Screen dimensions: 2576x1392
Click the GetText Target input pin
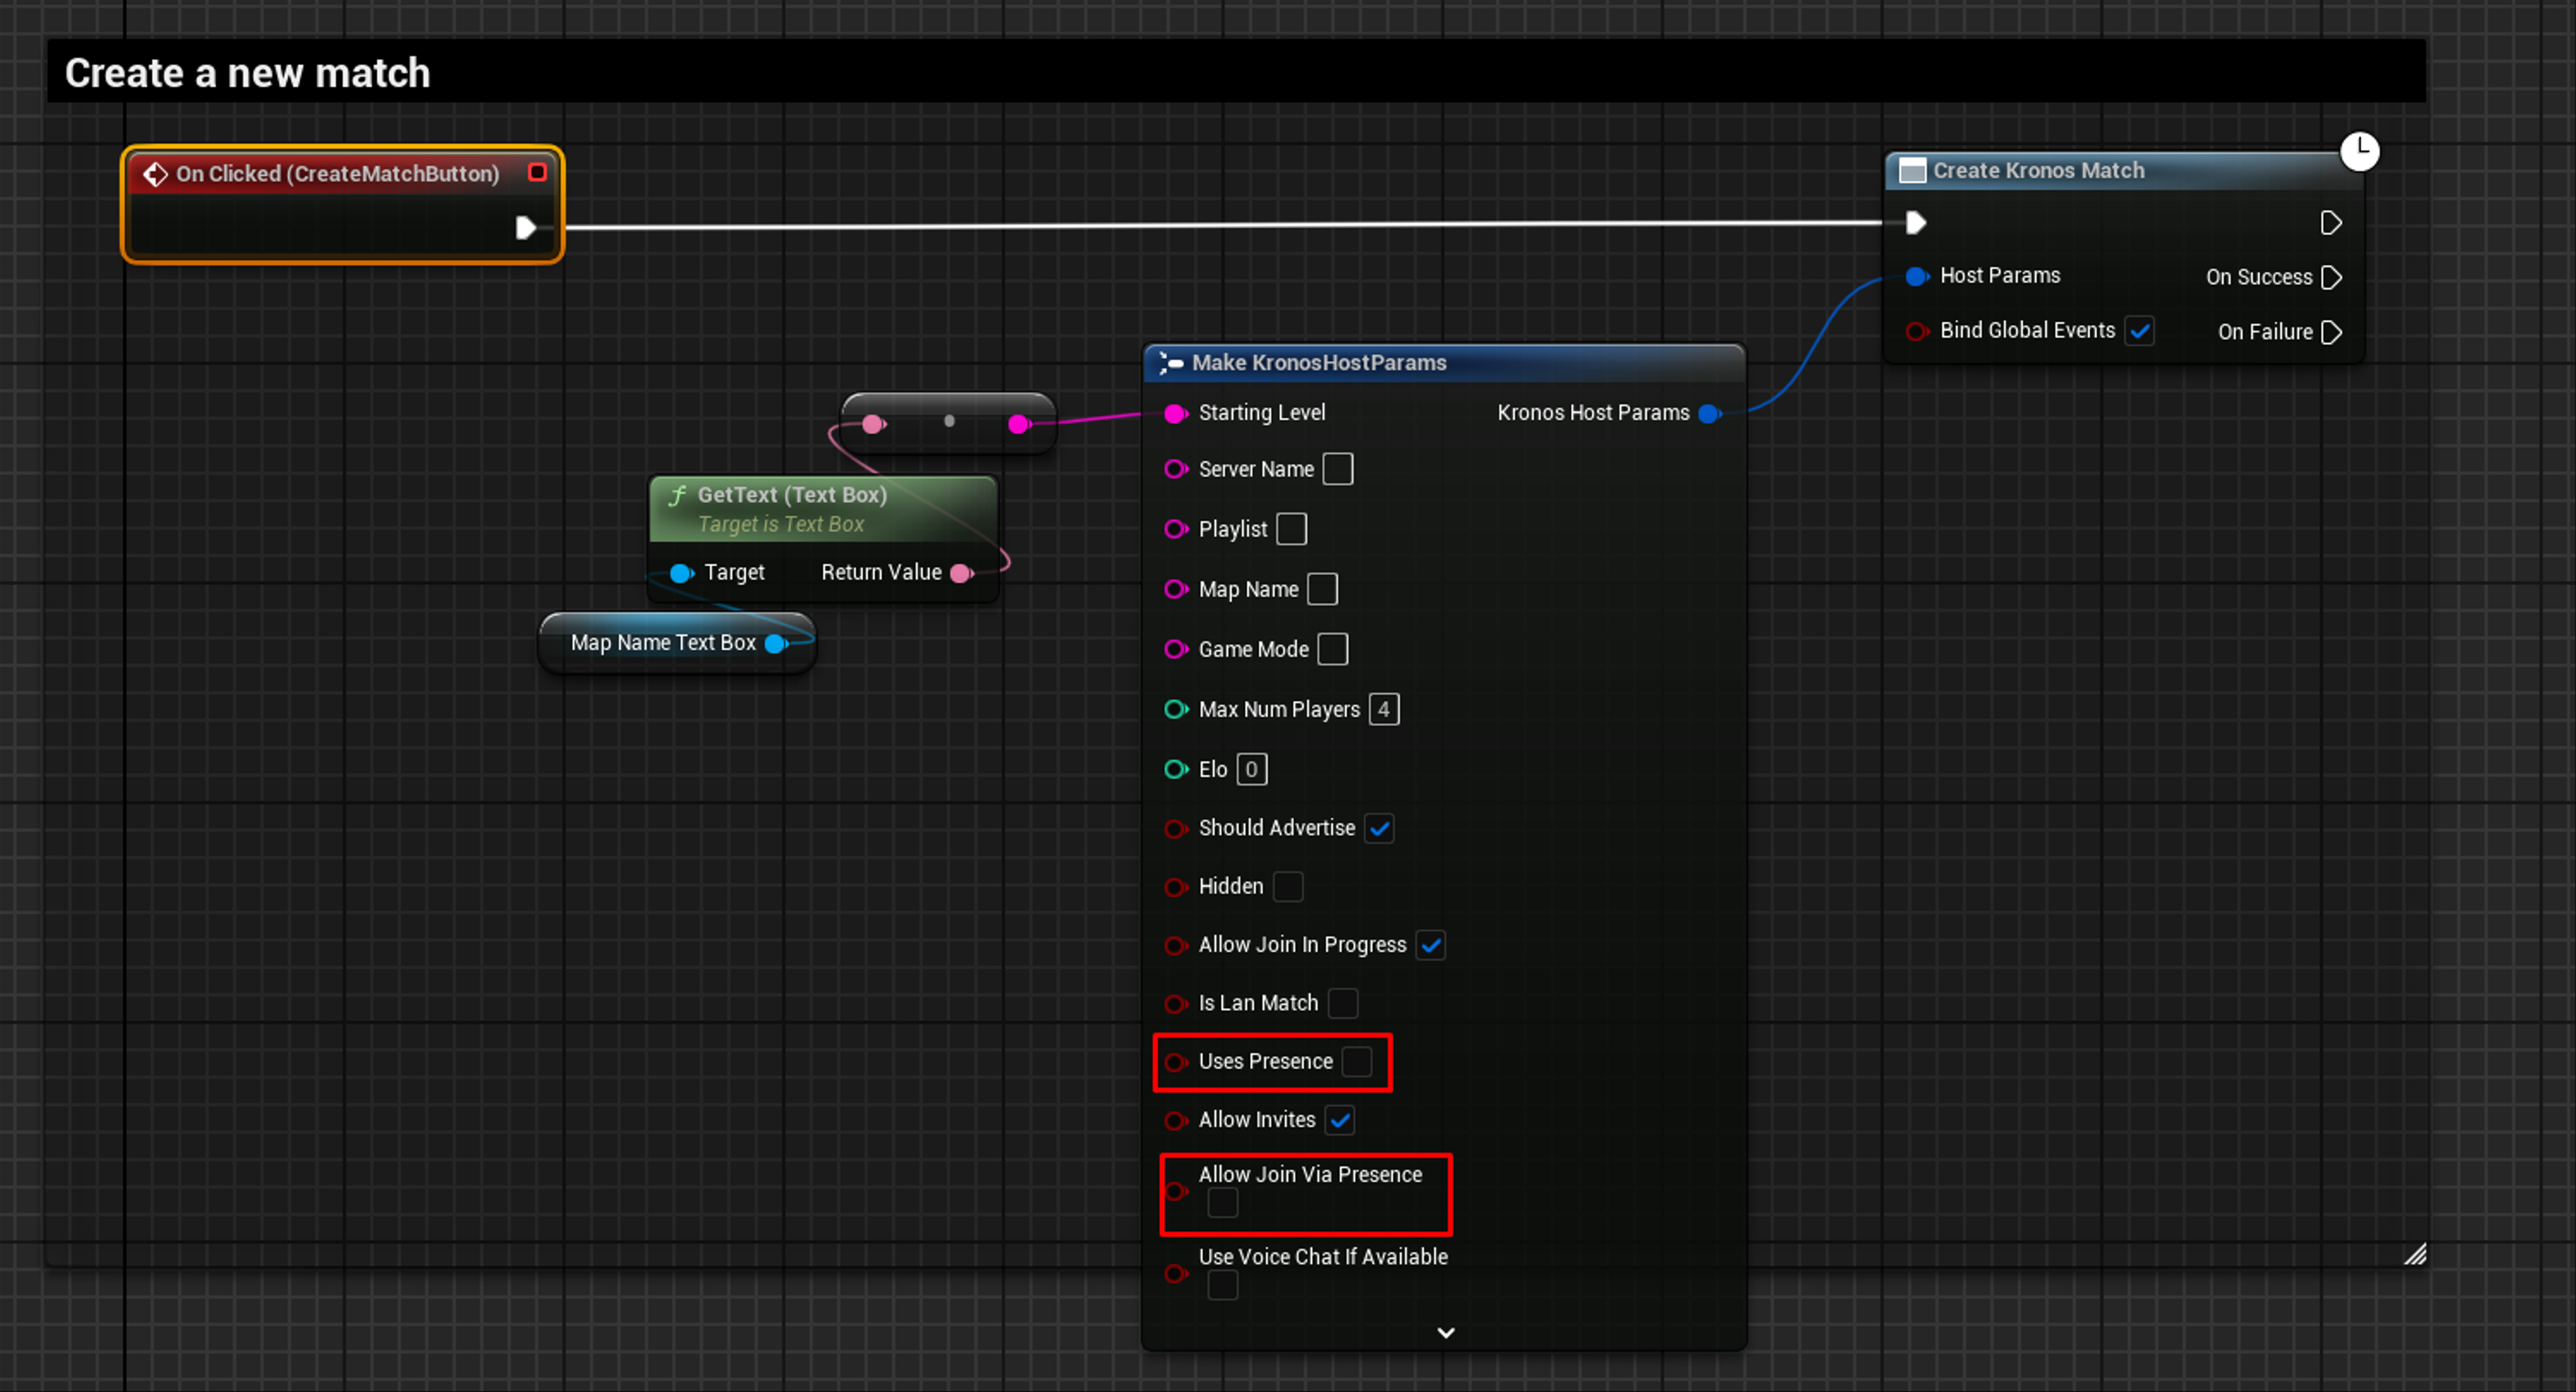[682, 573]
